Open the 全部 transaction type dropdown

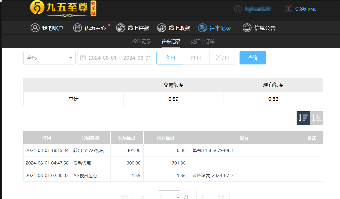coord(49,58)
